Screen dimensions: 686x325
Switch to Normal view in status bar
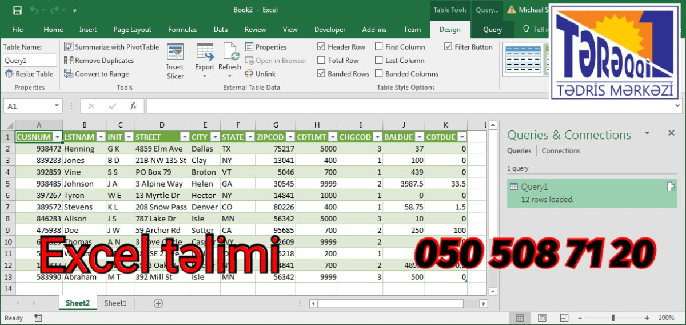point(520,318)
